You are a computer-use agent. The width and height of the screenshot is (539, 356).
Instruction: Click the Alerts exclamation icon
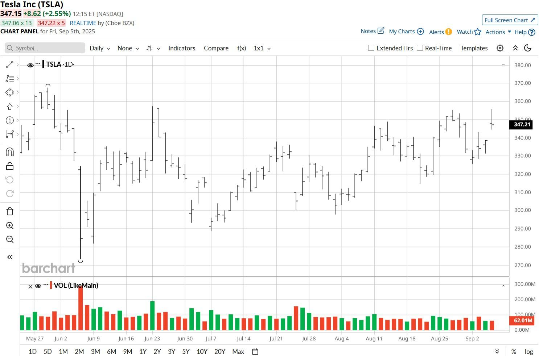pyautogui.click(x=449, y=32)
